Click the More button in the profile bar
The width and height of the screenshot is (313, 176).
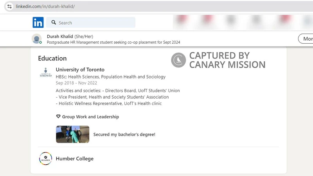pos(306,39)
